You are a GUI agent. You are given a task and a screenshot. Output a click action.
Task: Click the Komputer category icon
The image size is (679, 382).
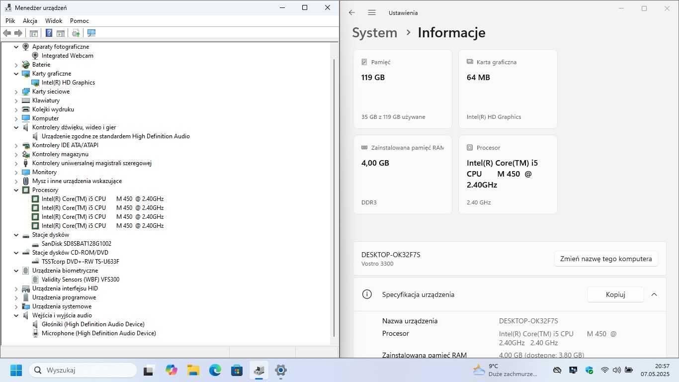tap(26, 118)
